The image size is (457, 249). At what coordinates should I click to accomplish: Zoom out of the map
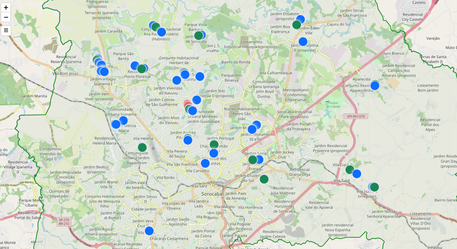(x=6, y=17)
